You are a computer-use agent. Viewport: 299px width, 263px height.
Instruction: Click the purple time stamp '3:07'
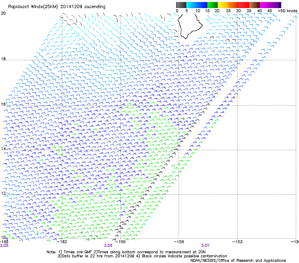point(205,246)
